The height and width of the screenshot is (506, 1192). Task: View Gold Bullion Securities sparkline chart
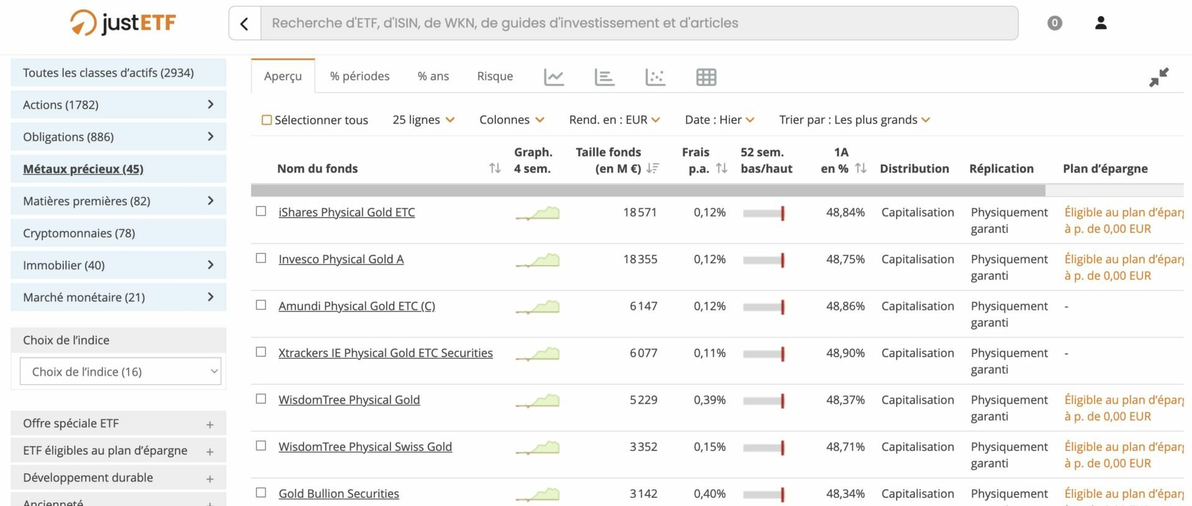pyautogui.click(x=538, y=494)
